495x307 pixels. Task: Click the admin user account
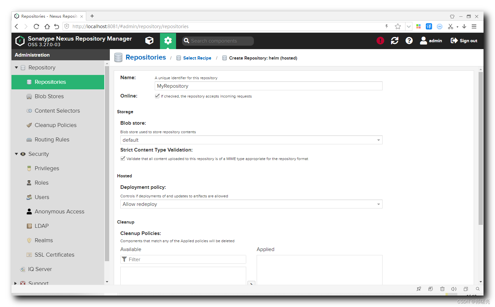coord(431,41)
